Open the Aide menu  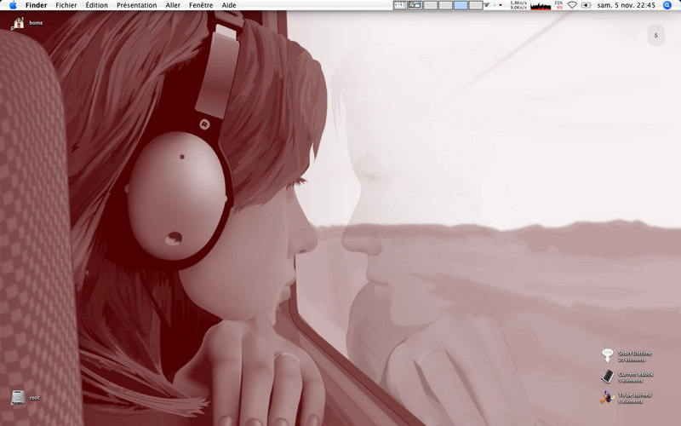(229, 5)
